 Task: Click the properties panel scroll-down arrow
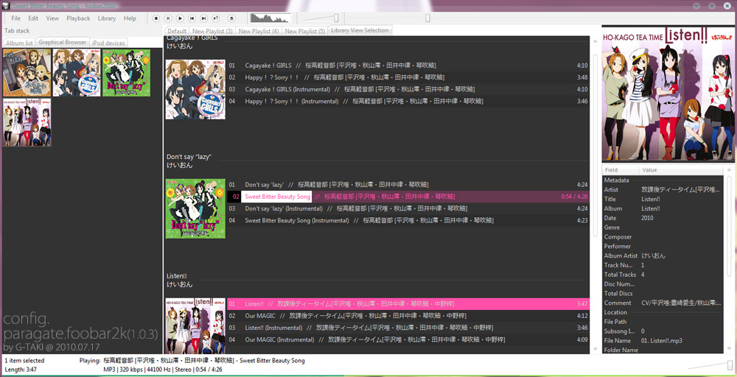(730, 349)
